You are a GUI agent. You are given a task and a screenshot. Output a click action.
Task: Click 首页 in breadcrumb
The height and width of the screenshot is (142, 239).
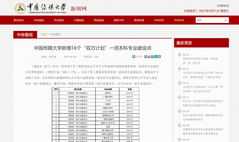point(43,34)
